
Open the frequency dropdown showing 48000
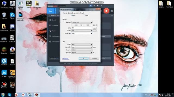[x=82, y=53]
